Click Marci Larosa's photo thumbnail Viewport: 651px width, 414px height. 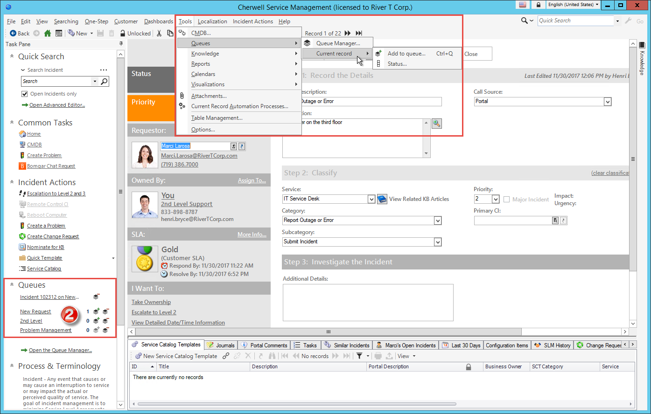145,155
